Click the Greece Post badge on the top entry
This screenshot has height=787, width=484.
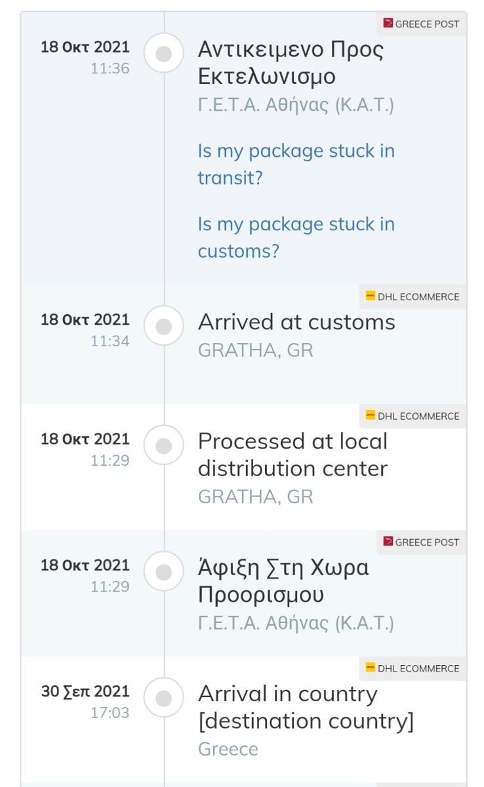pos(421,24)
